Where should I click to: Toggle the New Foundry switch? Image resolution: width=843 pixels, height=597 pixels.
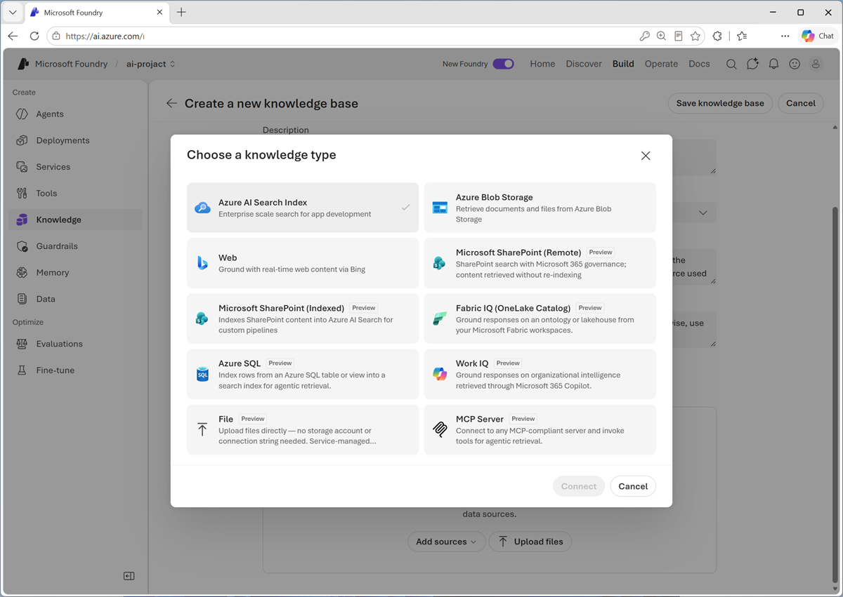pyautogui.click(x=503, y=64)
